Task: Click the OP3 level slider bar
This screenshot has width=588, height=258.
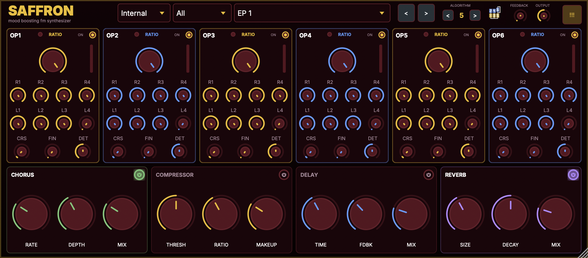Action: (x=284, y=59)
